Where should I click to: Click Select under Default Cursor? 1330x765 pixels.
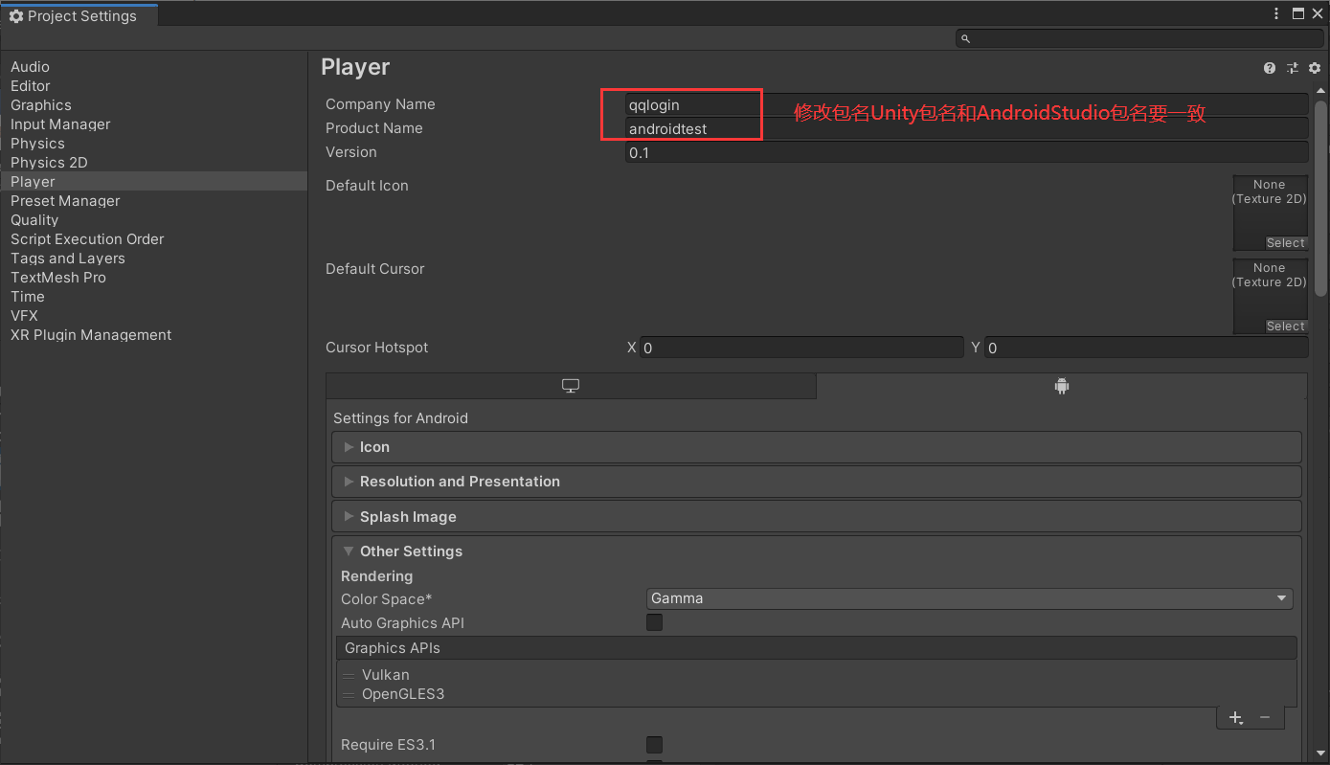[x=1285, y=326]
